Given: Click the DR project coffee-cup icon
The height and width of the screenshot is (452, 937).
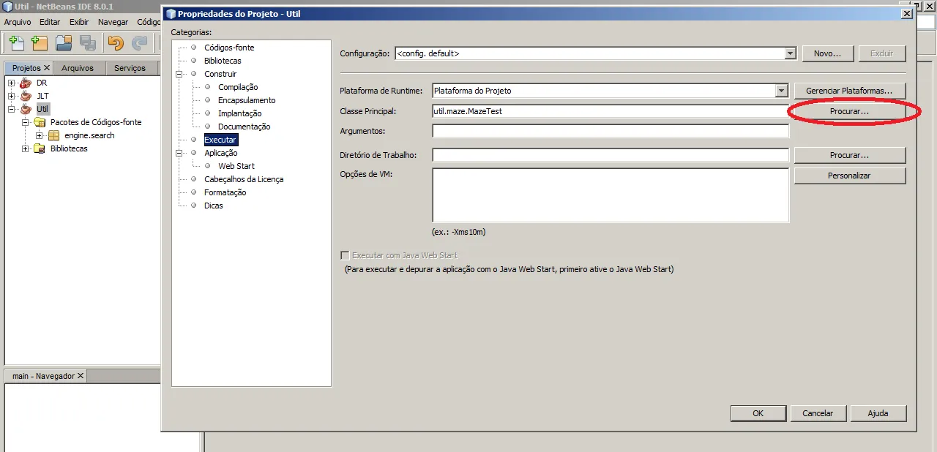Looking at the screenshot, I should point(26,83).
